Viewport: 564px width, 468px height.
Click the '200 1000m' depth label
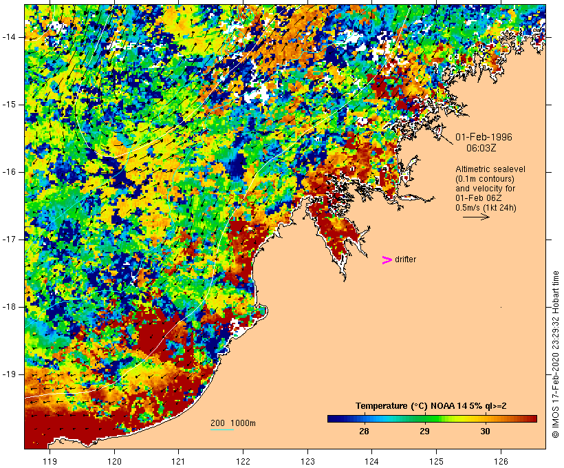click(x=233, y=423)
